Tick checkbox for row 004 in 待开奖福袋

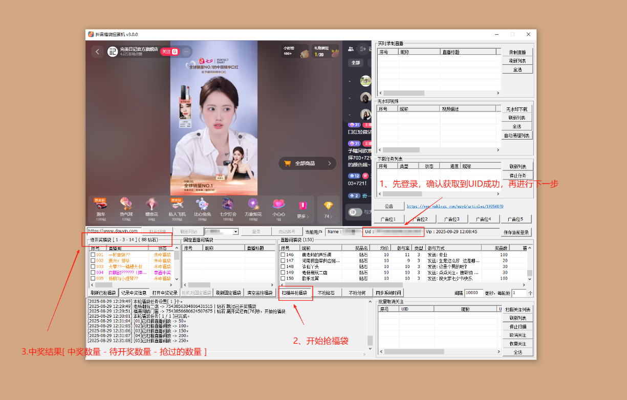point(93,273)
